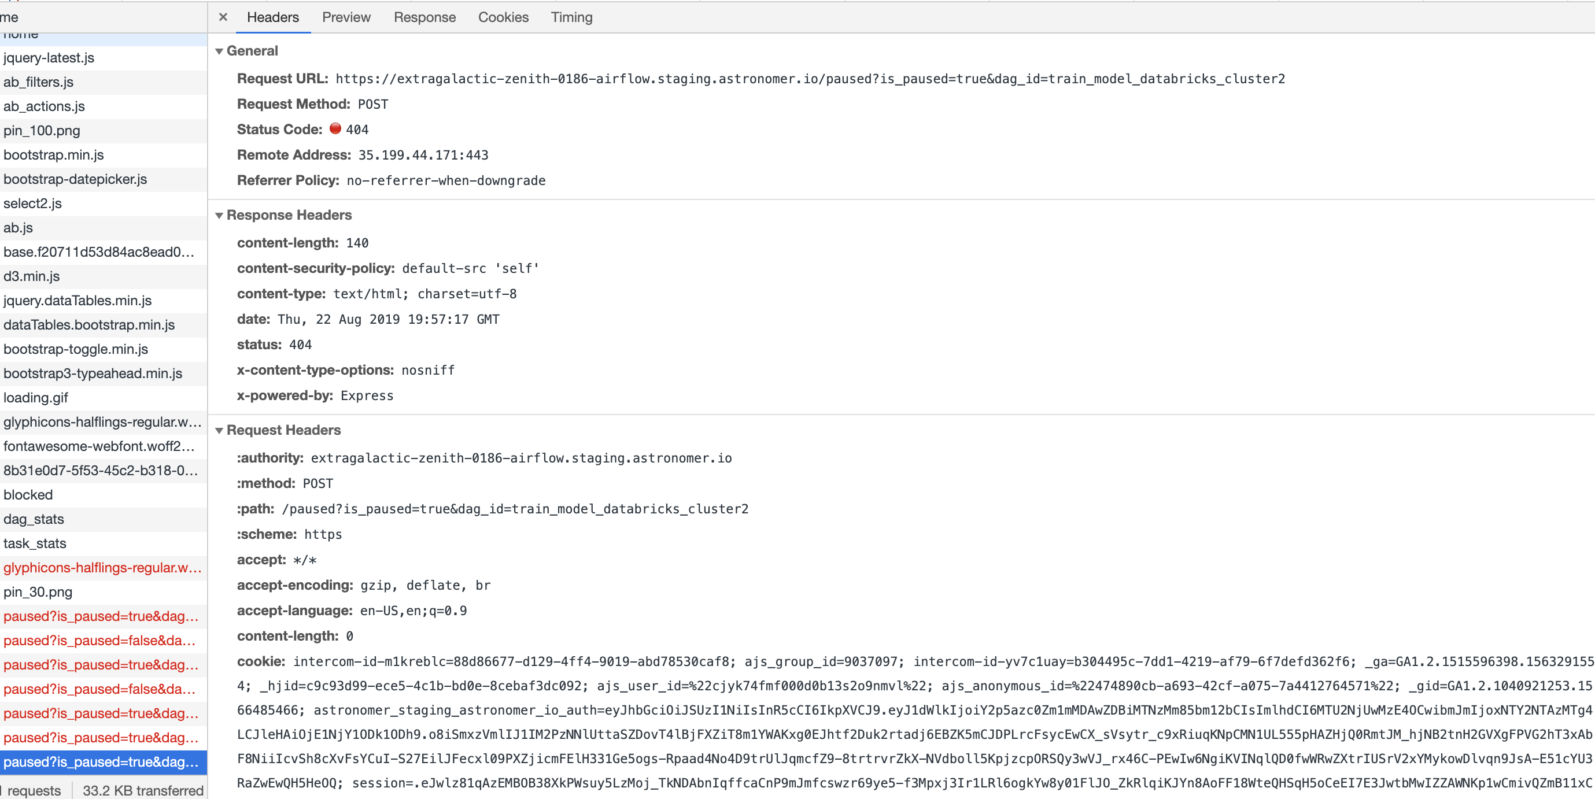
Task: Select the task_stats request
Action: 35,543
